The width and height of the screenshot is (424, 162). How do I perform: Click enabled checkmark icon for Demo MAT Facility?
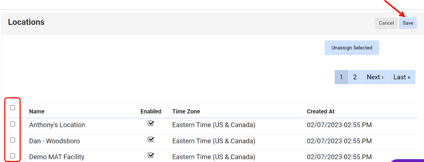tap(151, 155)
